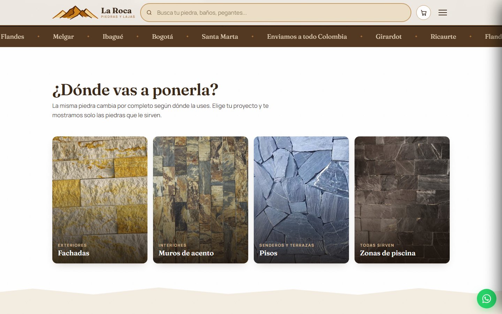This screenshot has height=314, width=502.
Task: Open the Muros de acento card
Action: click(x=200, y=200)
